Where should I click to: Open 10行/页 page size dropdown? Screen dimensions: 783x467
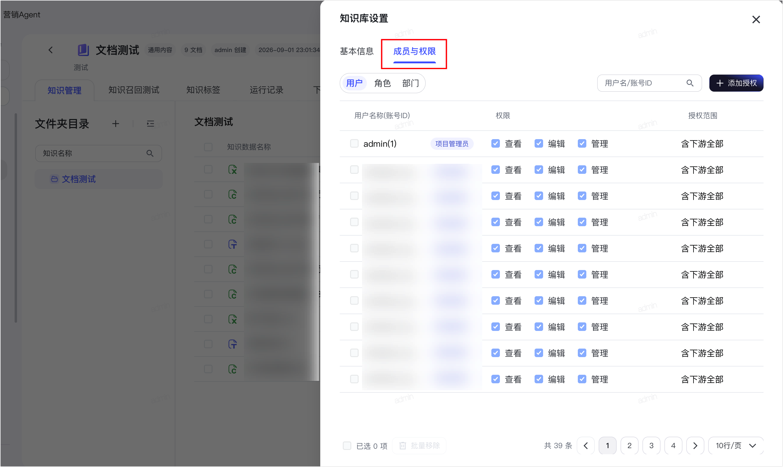click(736, 446)
